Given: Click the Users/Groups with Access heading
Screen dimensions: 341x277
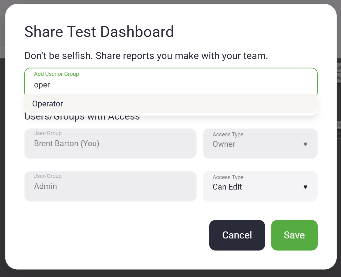Looking at the screenshot, I should [82, 117].
